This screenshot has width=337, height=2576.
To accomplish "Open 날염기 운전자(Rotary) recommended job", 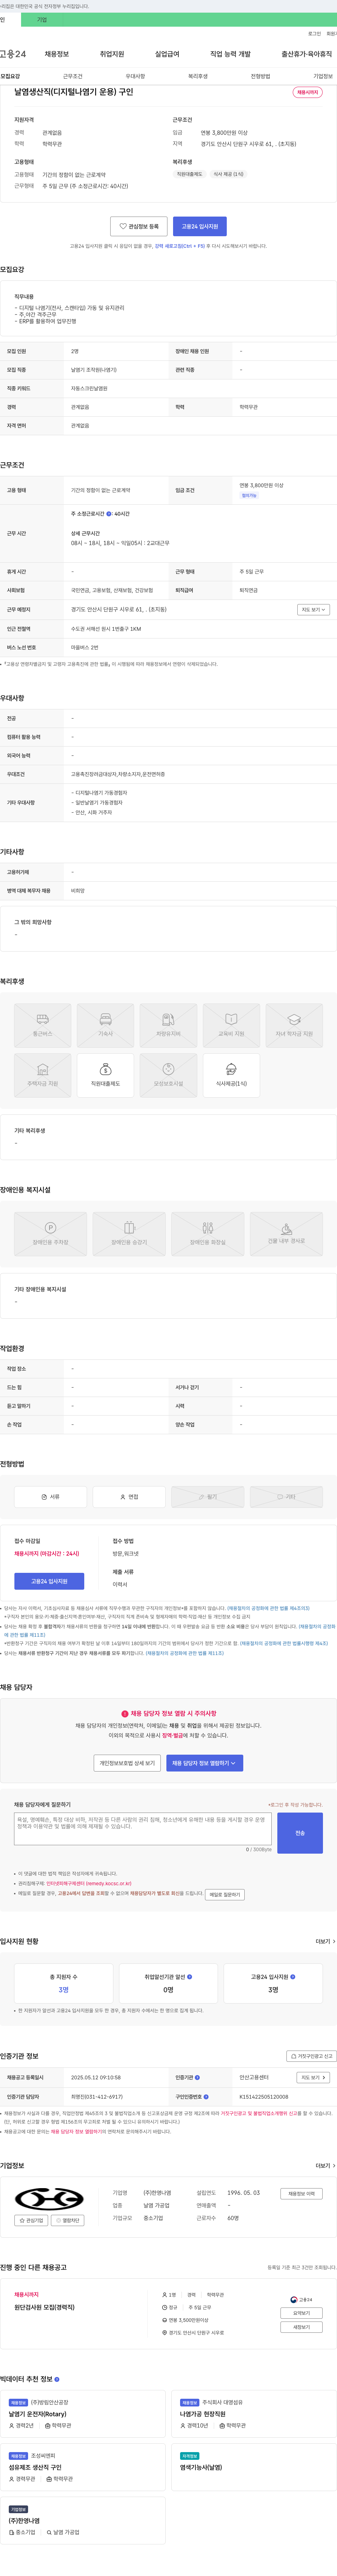I will [x=83, y=2414].
